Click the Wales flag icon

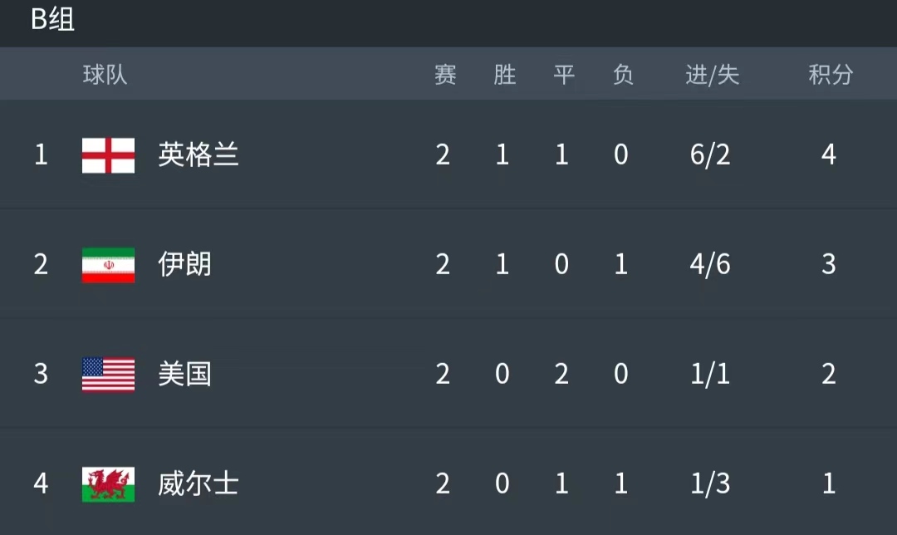[107, 484]
